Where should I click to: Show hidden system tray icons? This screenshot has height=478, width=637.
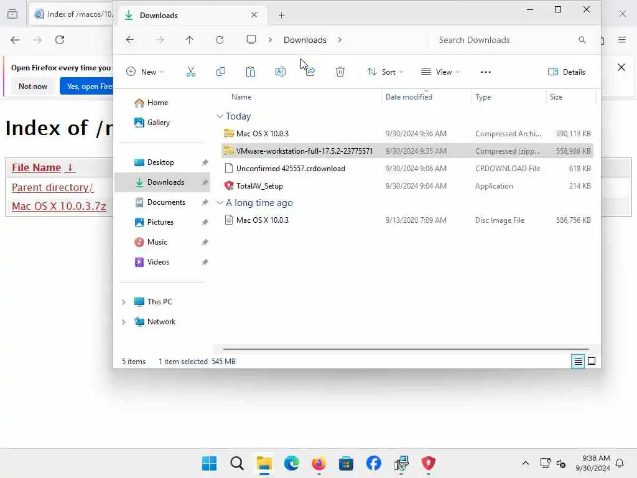(525, 463)
